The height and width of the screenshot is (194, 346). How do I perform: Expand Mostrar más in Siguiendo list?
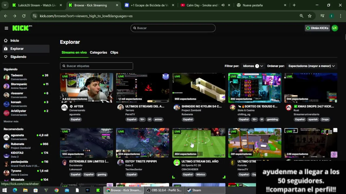11,122
